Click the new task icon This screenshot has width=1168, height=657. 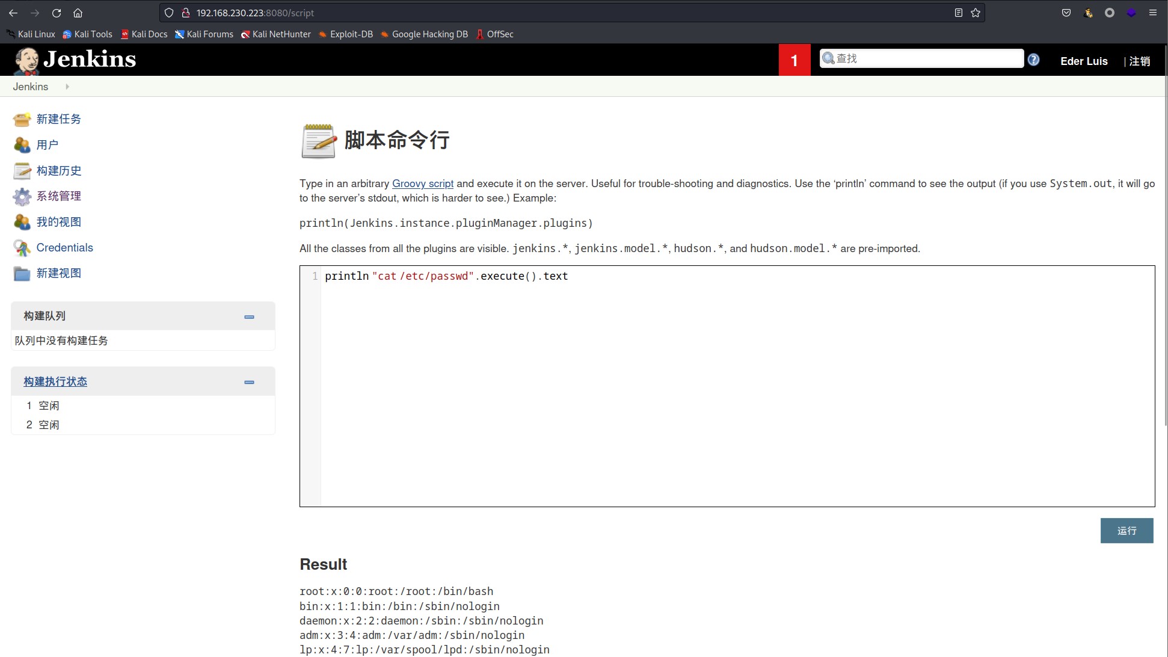[x=22, y=119]
